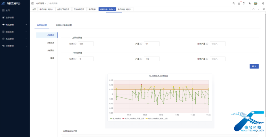Image resolution: width=266 pixels, height=137 pixels.
Task: Open the 历史故障记录 page tab
Action: (x=79, y=9)
